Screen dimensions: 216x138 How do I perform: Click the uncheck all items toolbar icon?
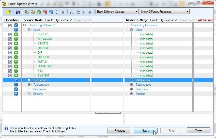33,12
